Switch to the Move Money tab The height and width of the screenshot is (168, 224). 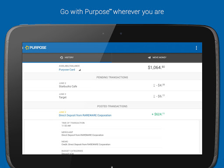pyautogui.click(x=157, y=58)
